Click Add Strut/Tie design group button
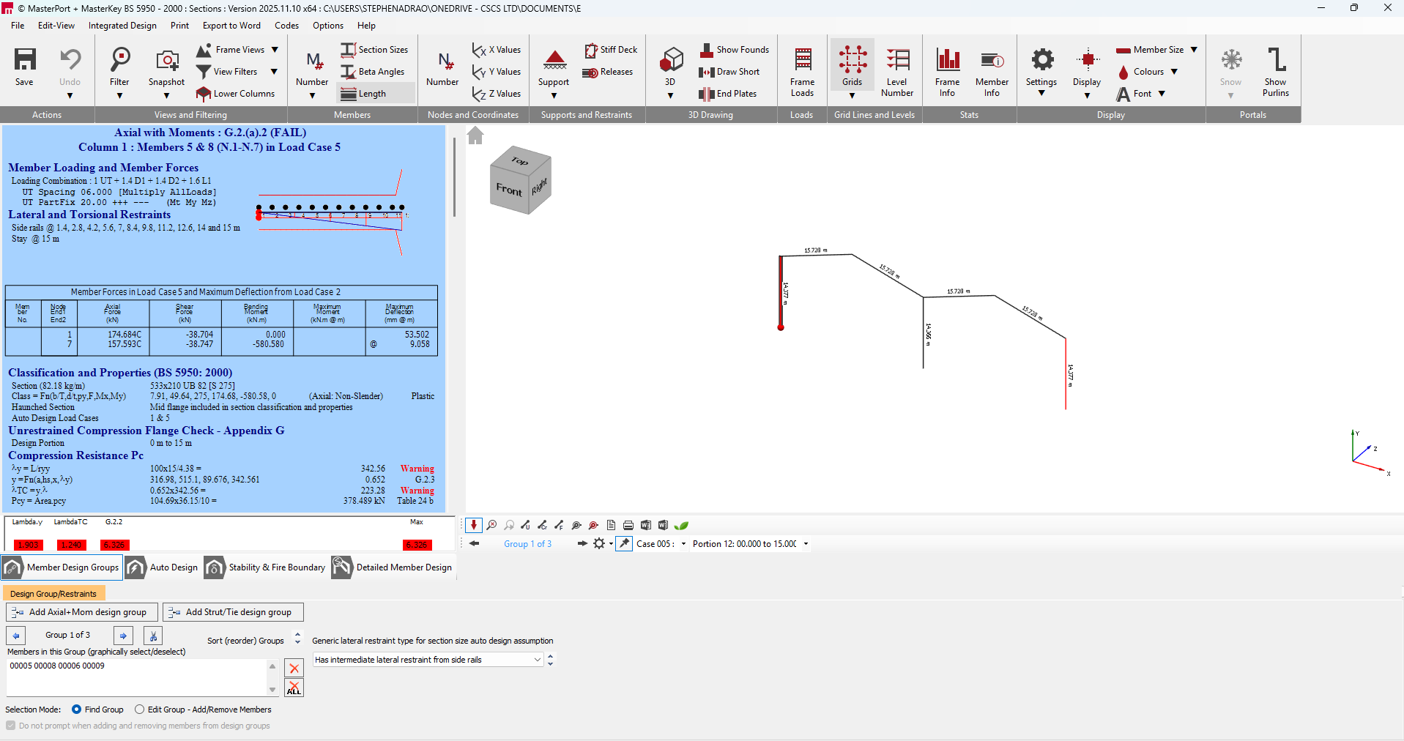Viewport: 1404px width, 741px height. point(233,612)
